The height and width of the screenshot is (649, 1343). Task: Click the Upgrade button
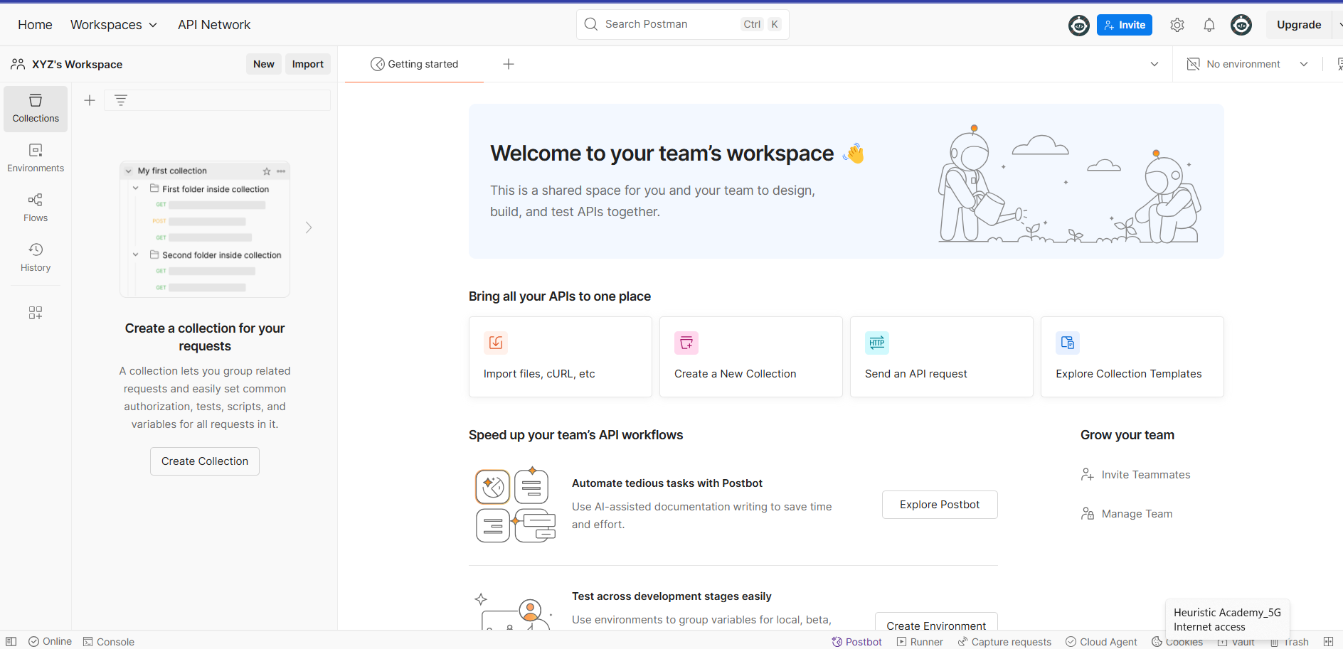click(x=1299, y=25)
